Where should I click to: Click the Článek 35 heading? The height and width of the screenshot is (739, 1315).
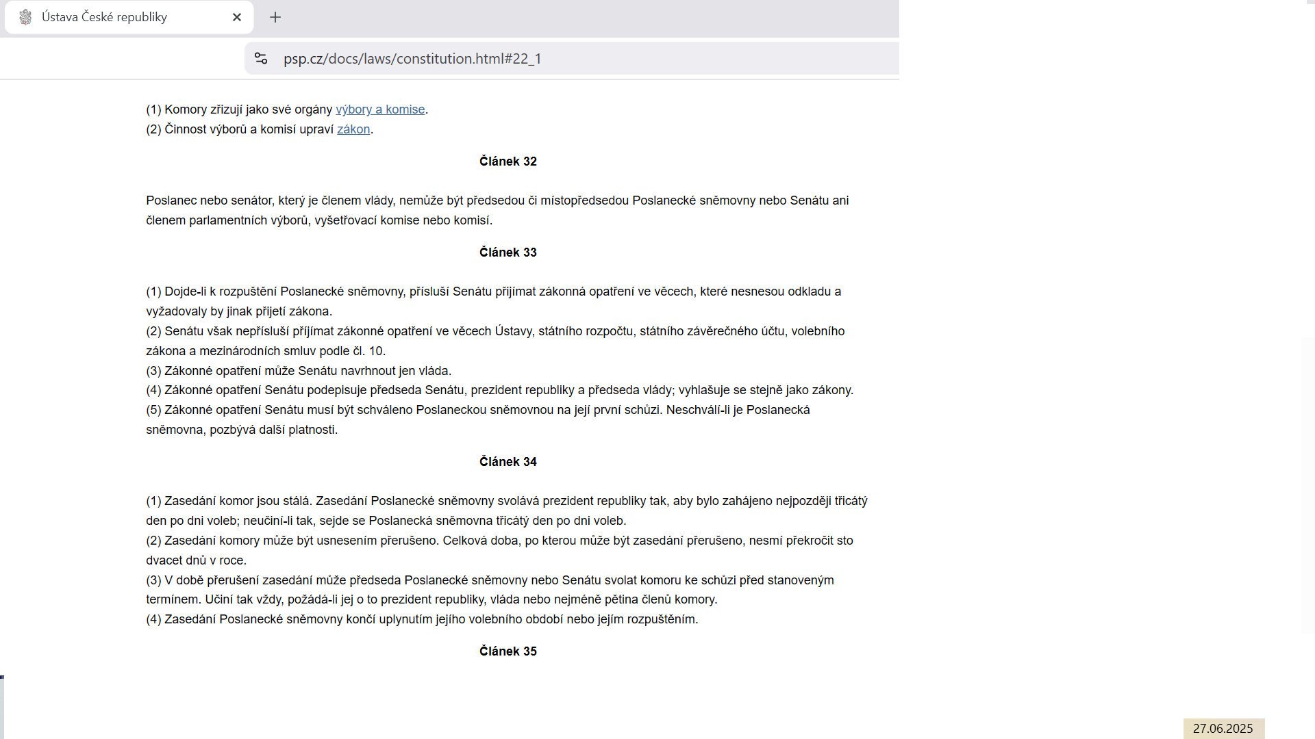[x=508, y=651]
